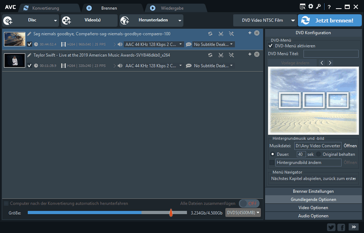Image resolution: width=364 pixels, height=233 pixels.
Task: Click speaker audio icon on Taylor Swift row
Action: tap(120, 66)
